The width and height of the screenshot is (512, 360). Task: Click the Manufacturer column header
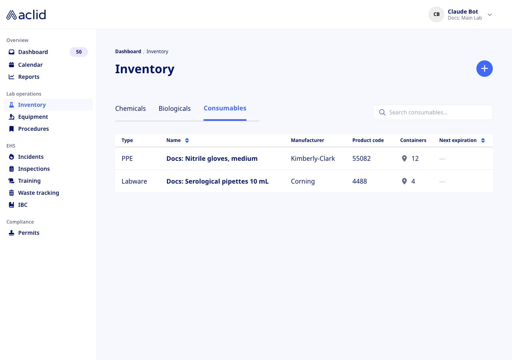point(308,140)
